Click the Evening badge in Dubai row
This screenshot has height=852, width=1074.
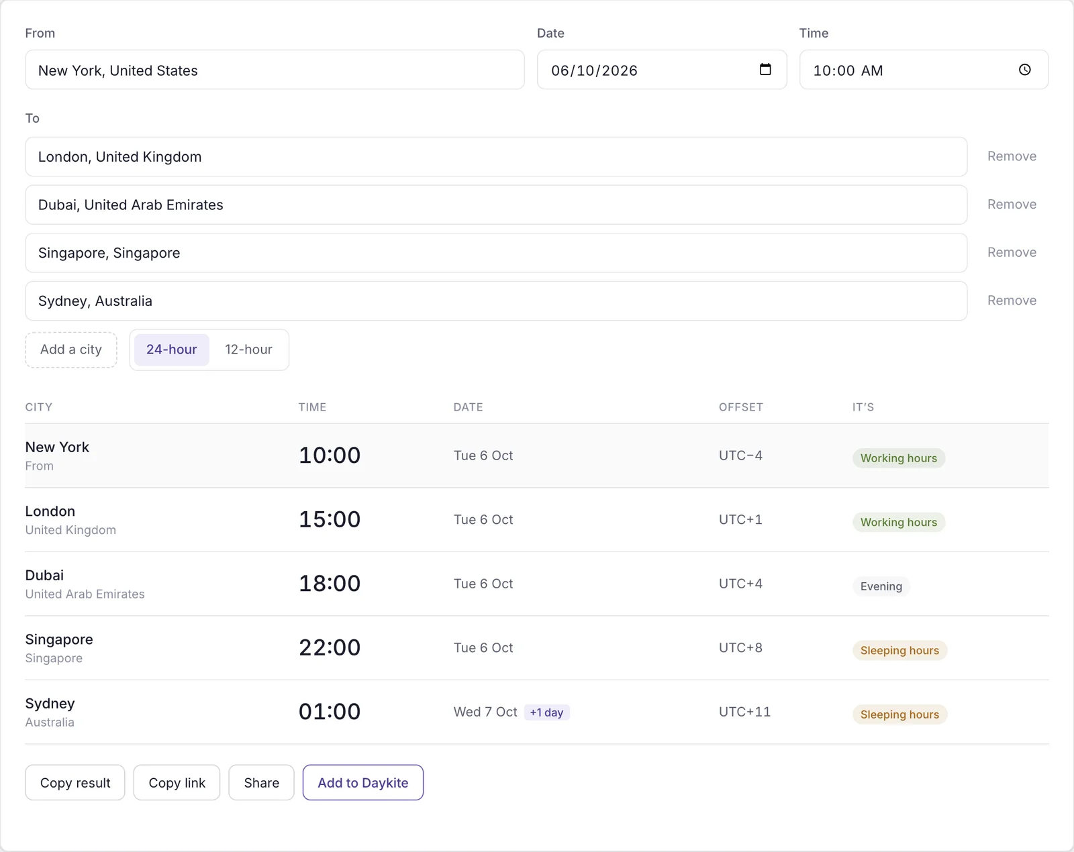881,586
